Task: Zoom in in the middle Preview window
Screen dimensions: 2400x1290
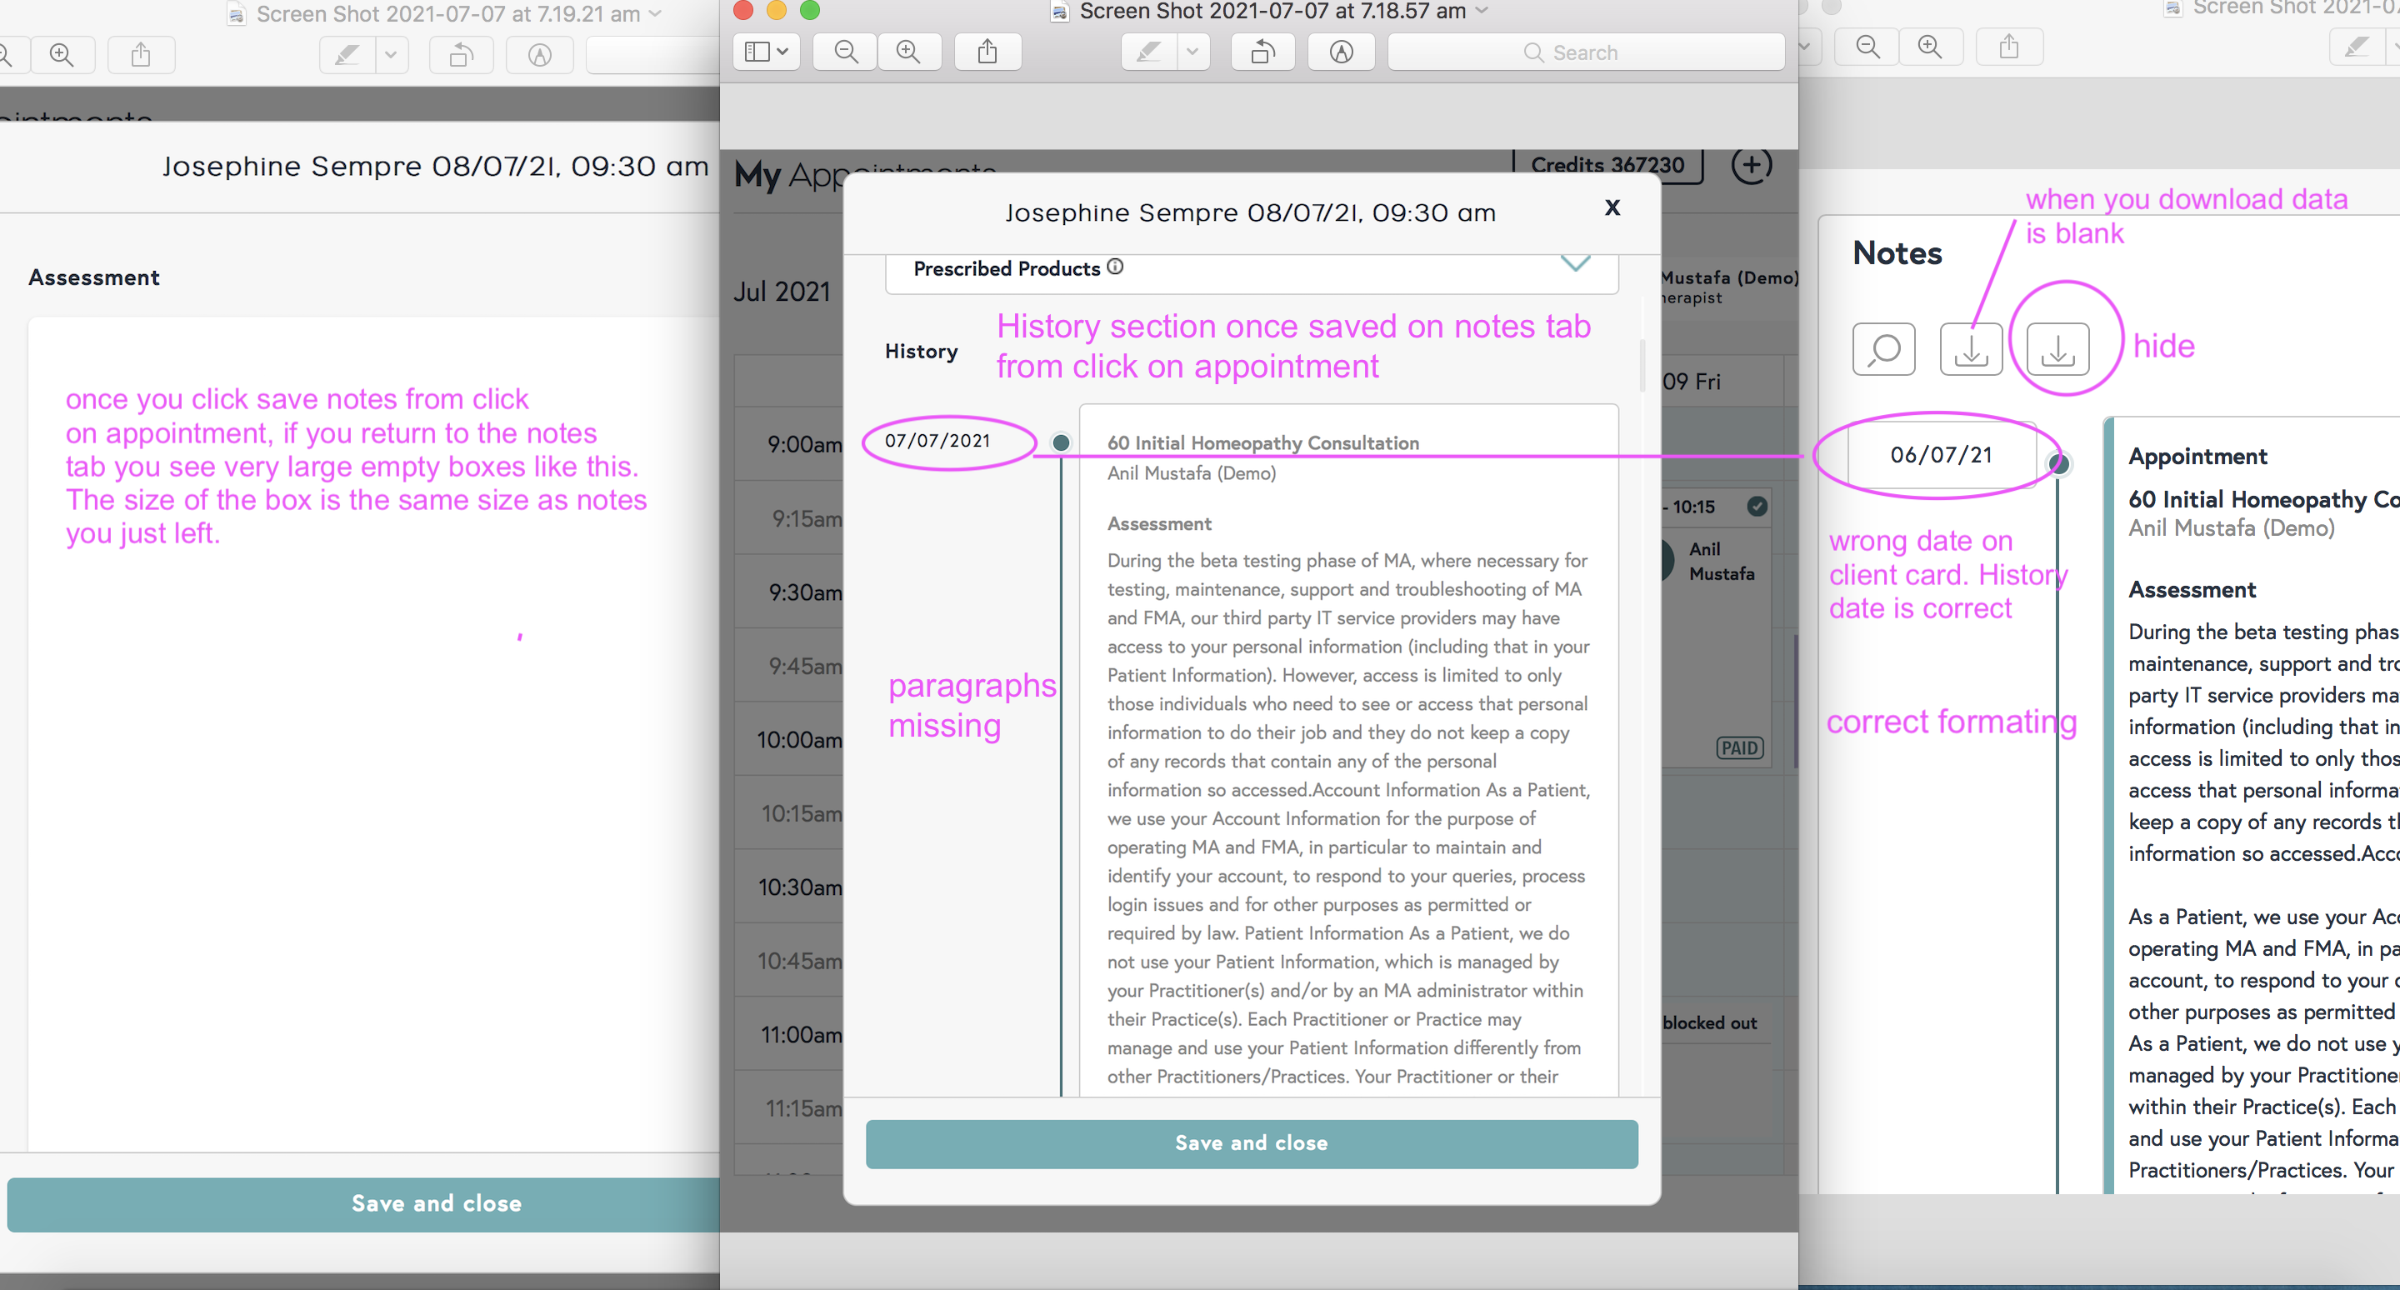Action: [907, 52]
